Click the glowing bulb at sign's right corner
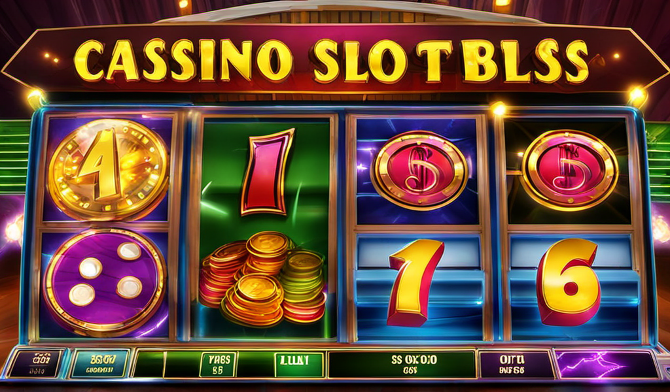Screen dimensions: 670x392 click(x=637, y=96)
